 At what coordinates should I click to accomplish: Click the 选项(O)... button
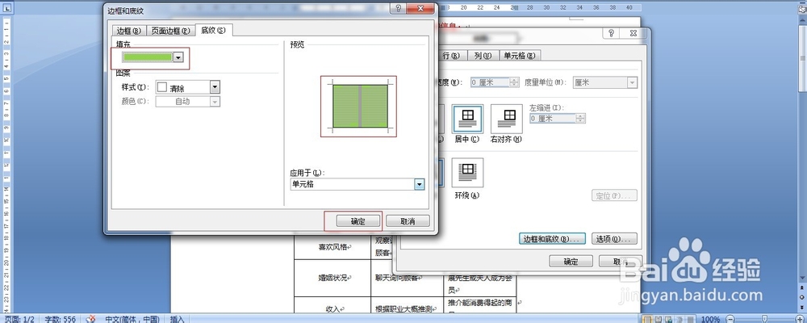(614, 239)
